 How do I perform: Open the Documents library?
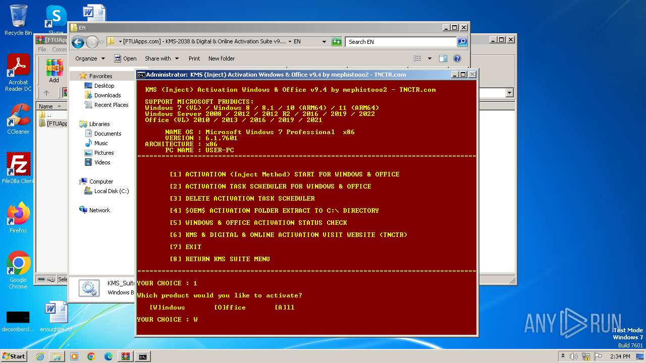click(x=102, y=134)
